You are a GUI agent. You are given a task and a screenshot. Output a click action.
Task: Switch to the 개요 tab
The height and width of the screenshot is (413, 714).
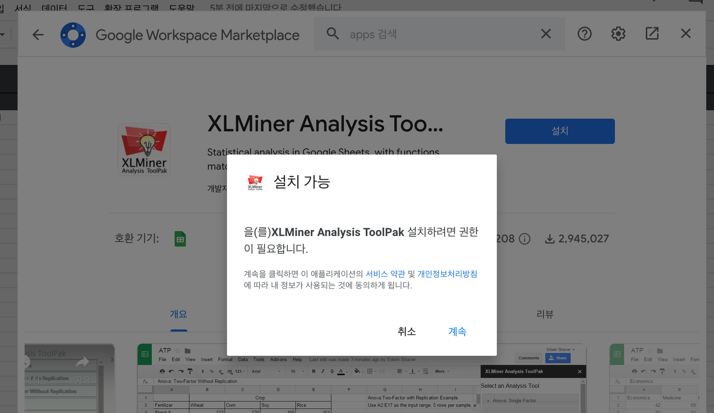(x=178, y=314)
